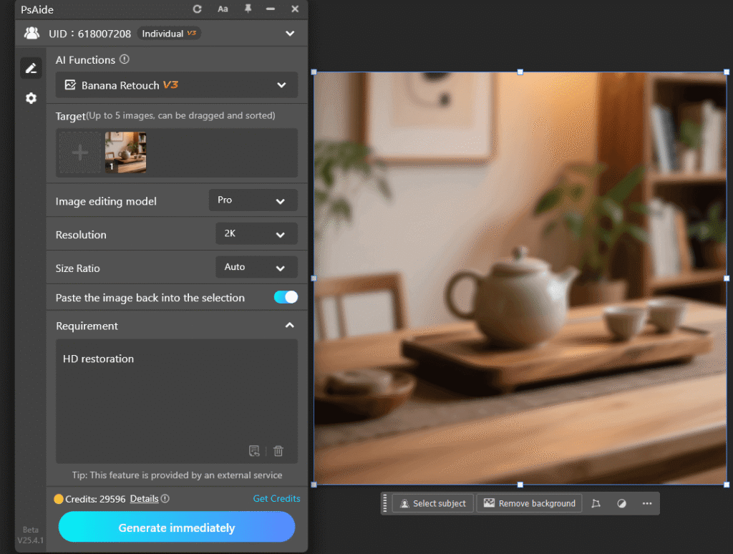Click the contrast circle icon on canvas toolbar
This screenshot has width=733, height=554.
pos(621,503)
